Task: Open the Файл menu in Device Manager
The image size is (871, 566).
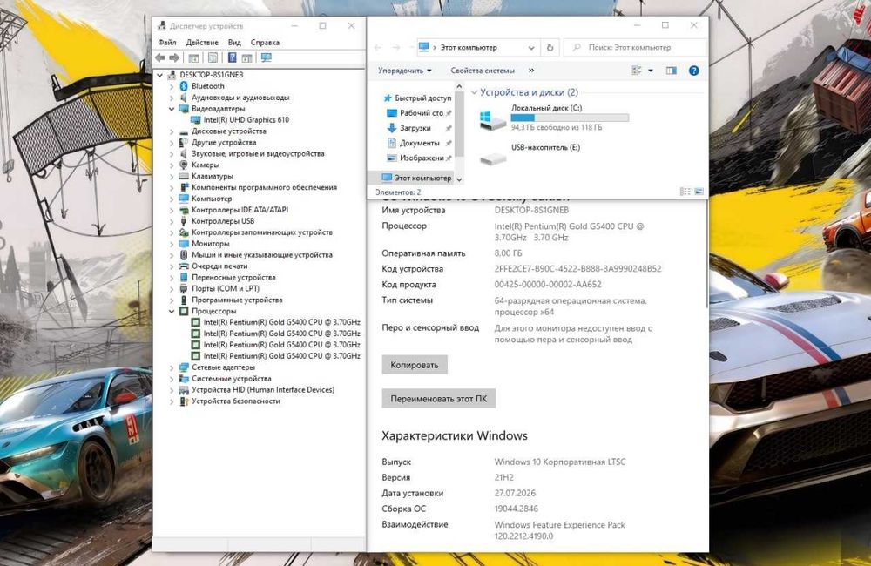Action: [x=167, y=42]
